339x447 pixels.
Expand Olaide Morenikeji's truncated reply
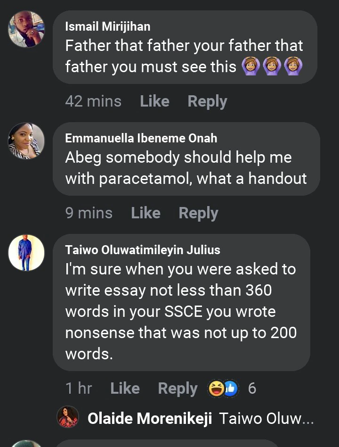pos(266,418)
